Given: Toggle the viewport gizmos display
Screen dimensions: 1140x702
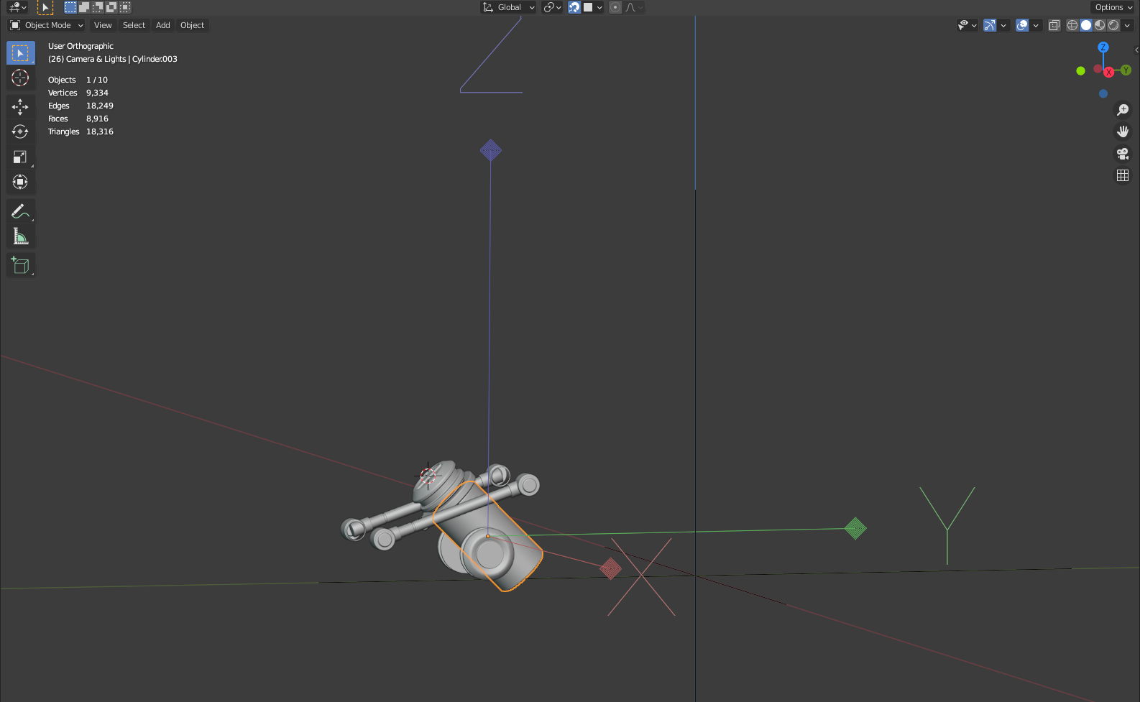Looking at the screenshot, I should click(990, 25).
